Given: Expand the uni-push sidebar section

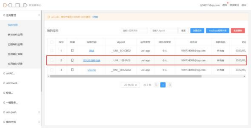Looking at the screenshot, I should point(39,112).
